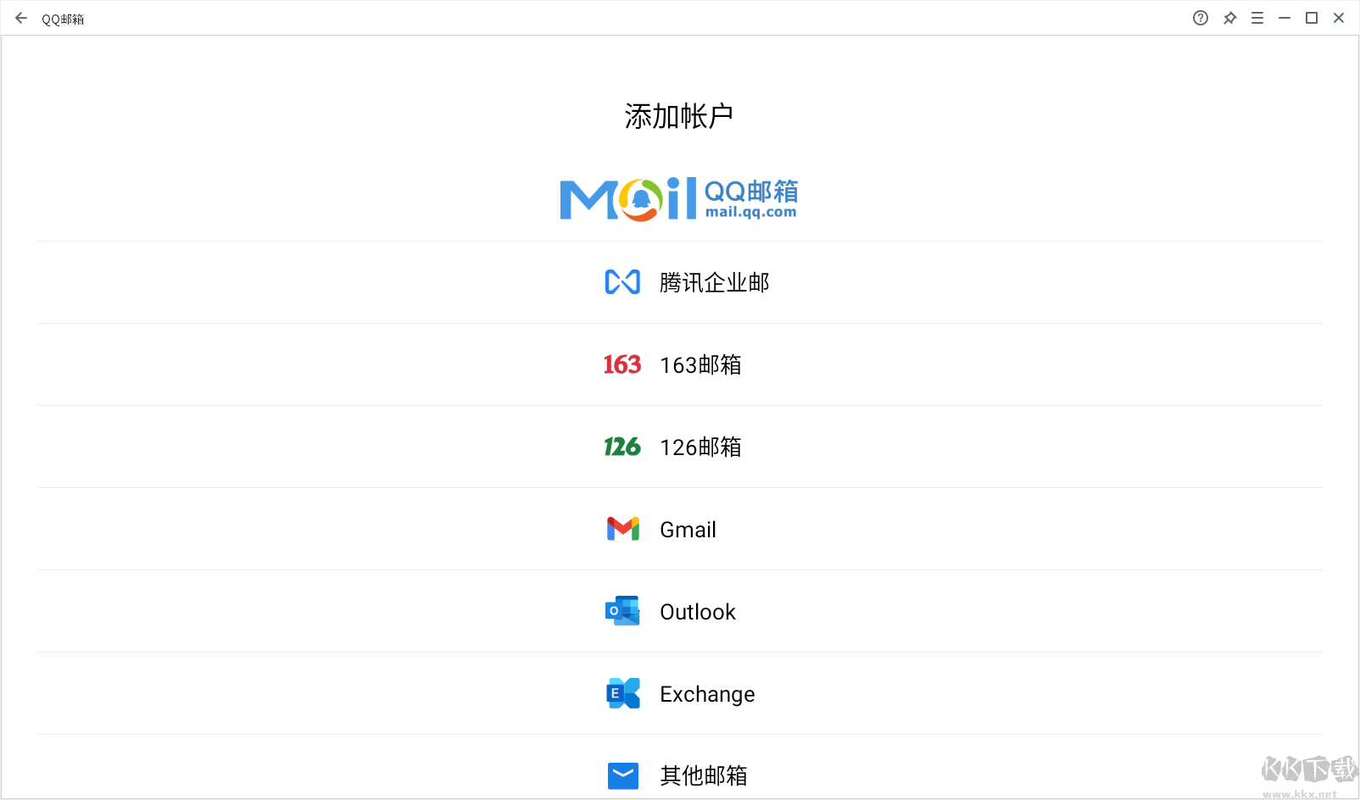
Task: Add a 163邮箱 account
Action: click(680, 364)
